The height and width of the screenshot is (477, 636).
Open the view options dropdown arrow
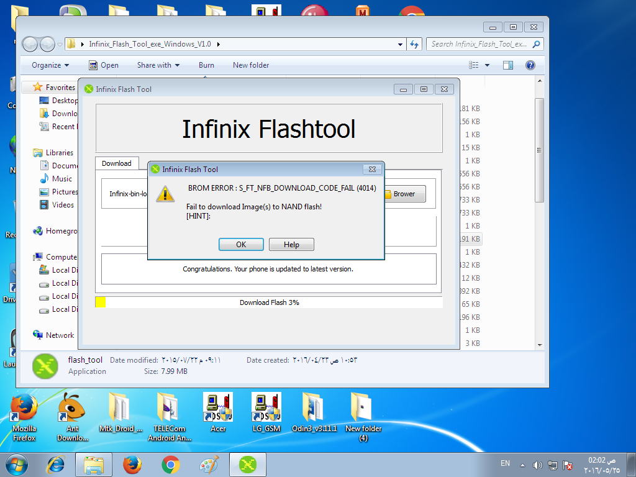click(x=487, y=65)
